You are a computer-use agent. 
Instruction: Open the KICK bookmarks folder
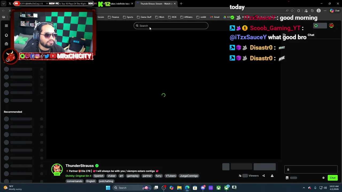pos(172,17)
